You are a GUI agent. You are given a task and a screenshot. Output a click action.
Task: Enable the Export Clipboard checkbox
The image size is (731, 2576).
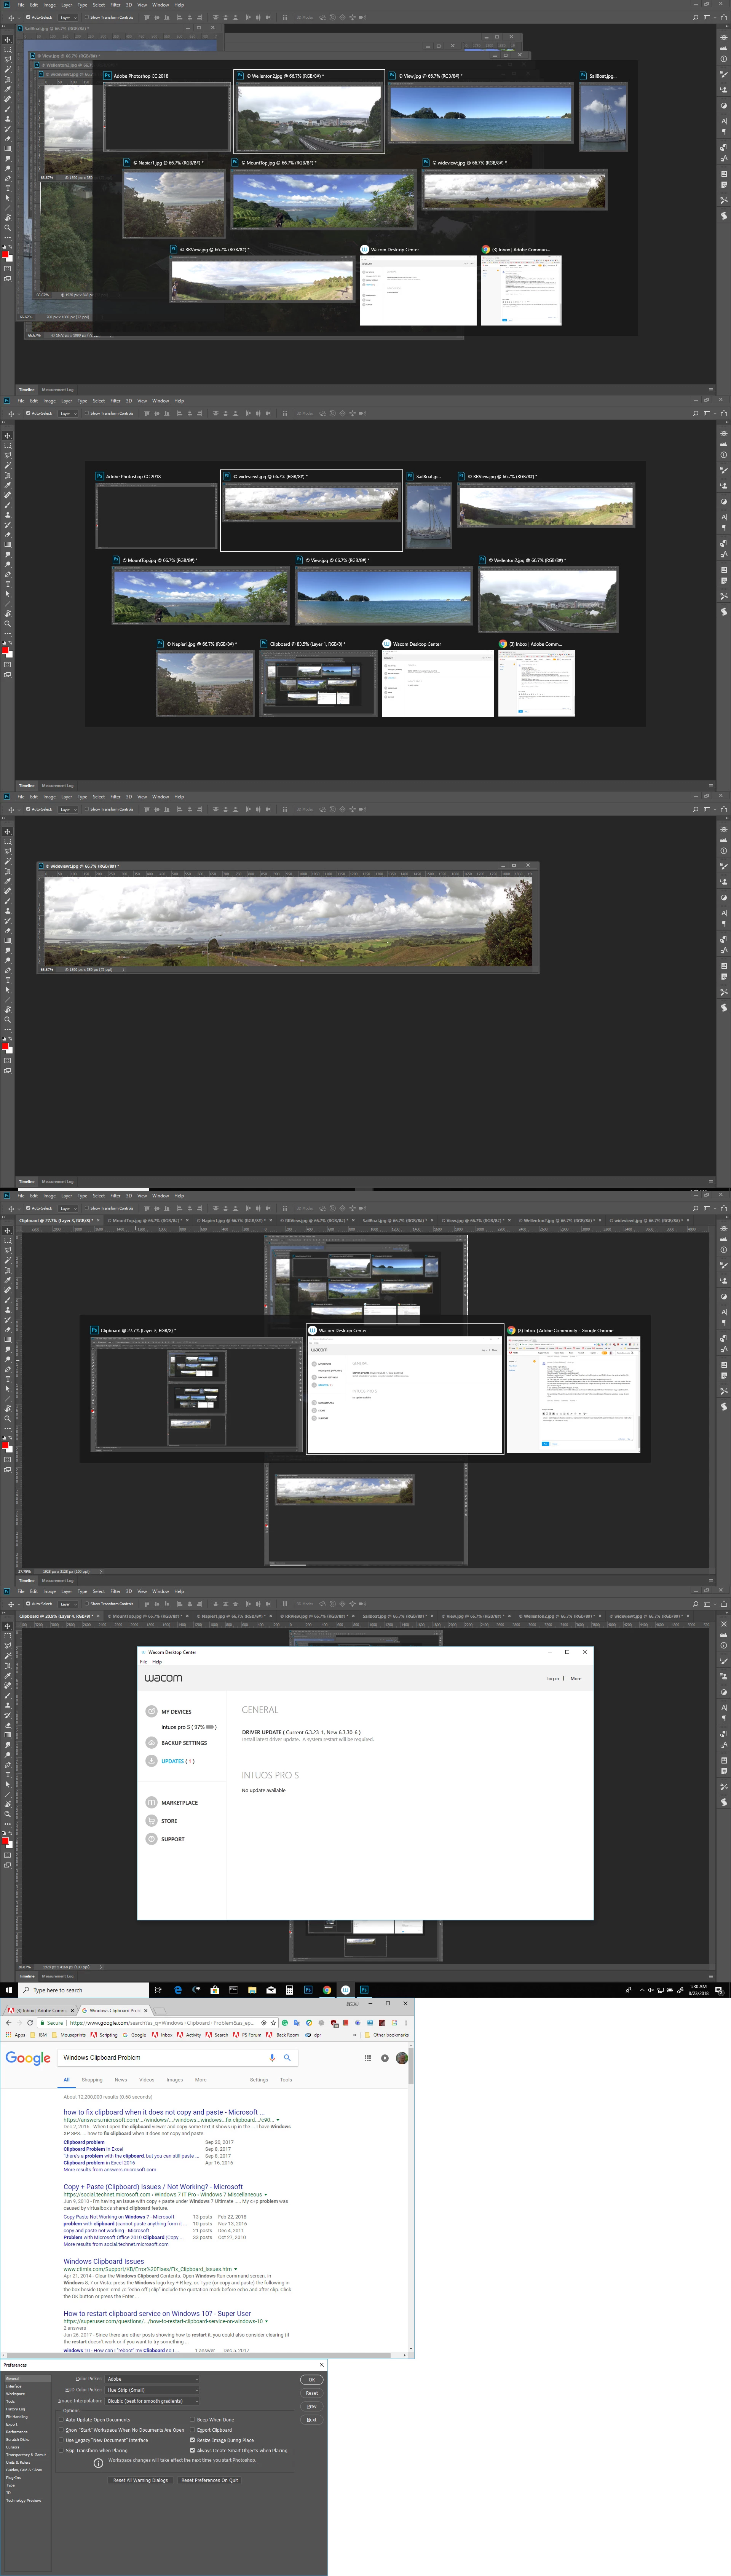[x=192, y=2430]
